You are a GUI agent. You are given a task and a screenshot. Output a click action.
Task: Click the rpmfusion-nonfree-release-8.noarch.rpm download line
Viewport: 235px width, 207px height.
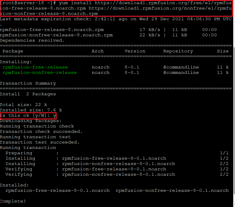[108, 35]
